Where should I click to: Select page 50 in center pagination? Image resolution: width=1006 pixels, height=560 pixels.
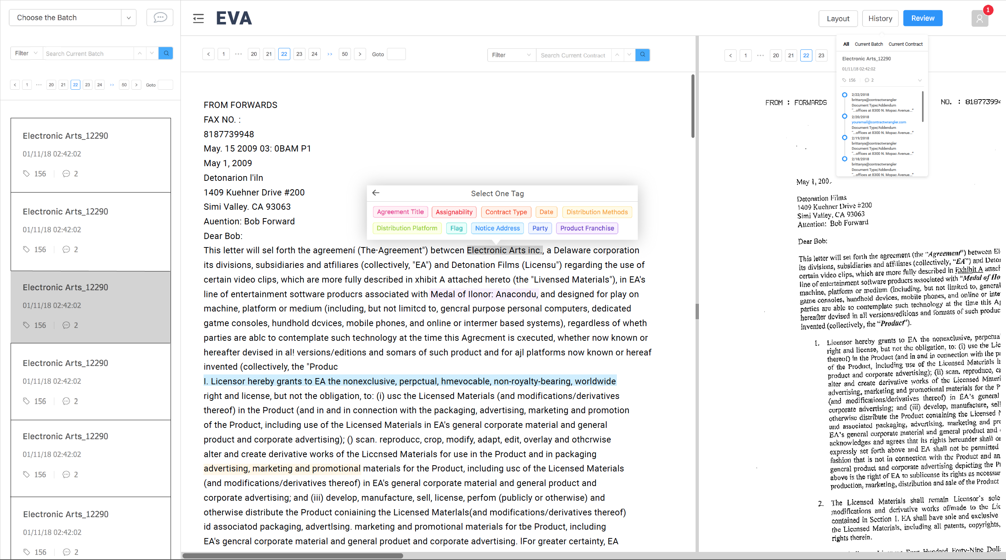[344, 54]
